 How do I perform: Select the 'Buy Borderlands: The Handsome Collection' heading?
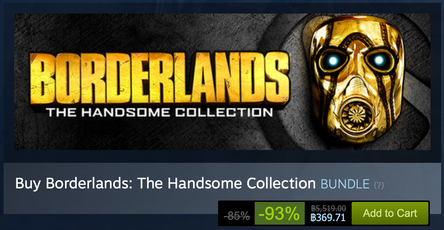166,183
